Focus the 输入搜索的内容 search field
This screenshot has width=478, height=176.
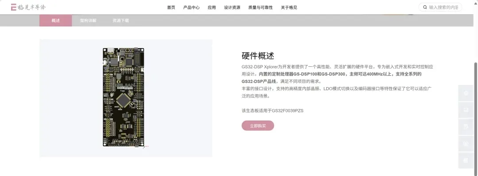[x=440, y=8]
